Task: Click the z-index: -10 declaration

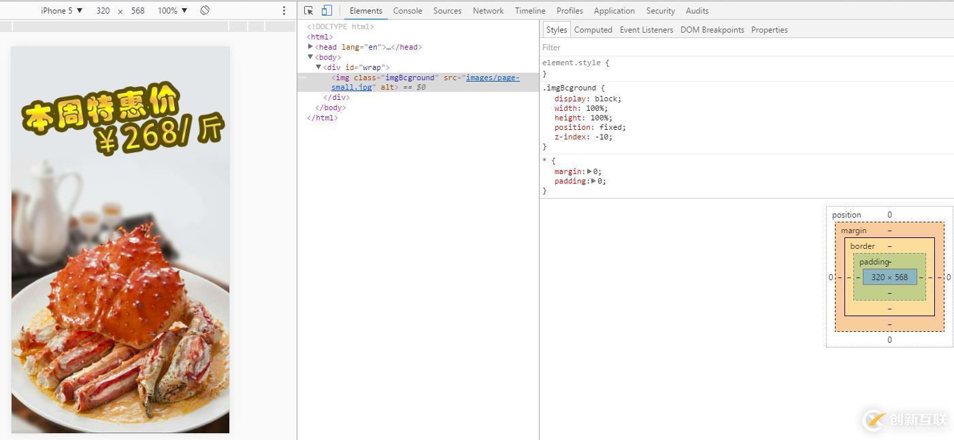Action: [x=584, y=137]
